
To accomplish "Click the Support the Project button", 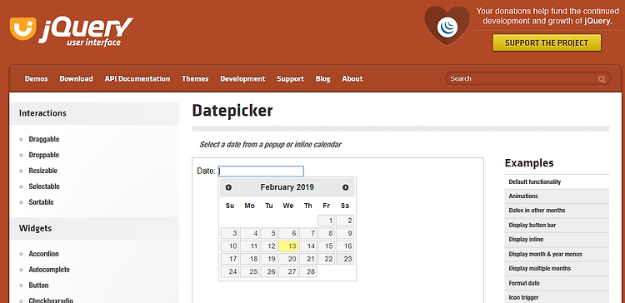I will [x=547, y=42].
